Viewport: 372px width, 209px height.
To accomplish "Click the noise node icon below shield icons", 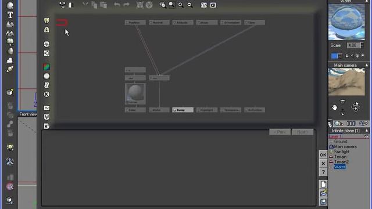I will pyautogui.click(x=46, y=44).
